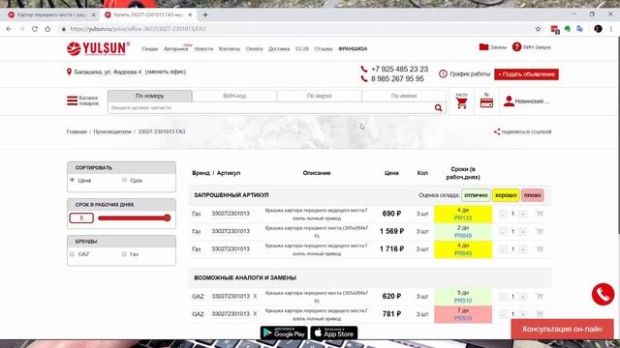Screen dimensions: 620x348
Task: Open the Доставка menu item
Action: tap(279, 49)
